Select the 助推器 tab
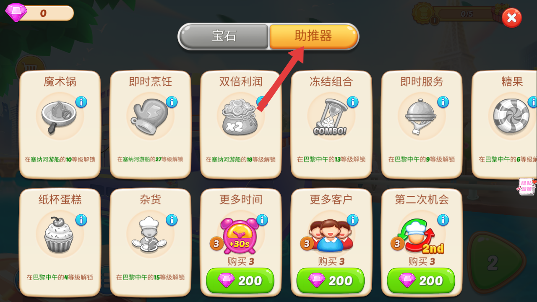 [x=313, y=36]
